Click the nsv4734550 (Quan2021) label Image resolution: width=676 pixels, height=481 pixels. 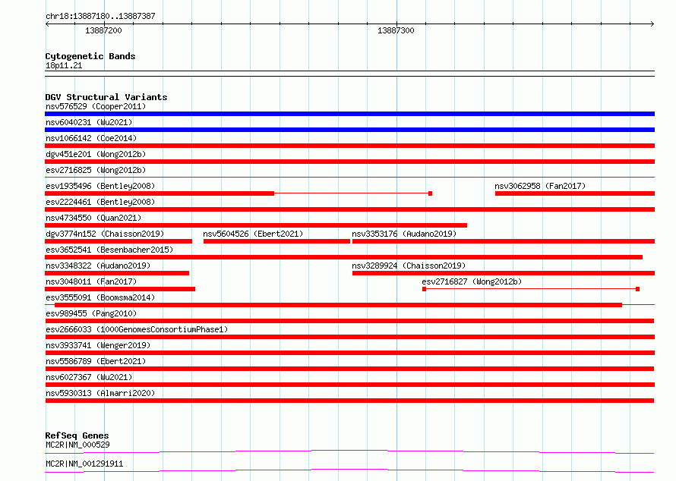(93, 218)
